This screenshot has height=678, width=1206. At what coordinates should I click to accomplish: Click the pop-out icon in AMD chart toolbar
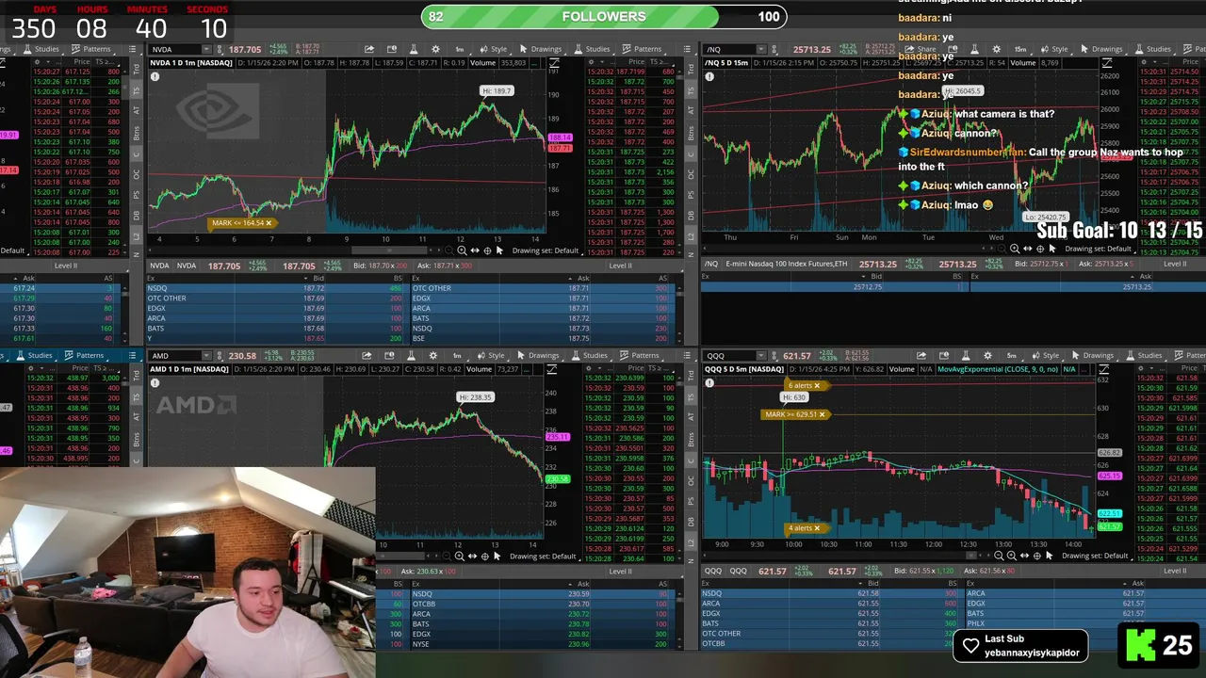389,355
